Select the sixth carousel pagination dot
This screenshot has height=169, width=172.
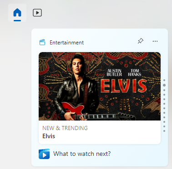tap(164, 104)
